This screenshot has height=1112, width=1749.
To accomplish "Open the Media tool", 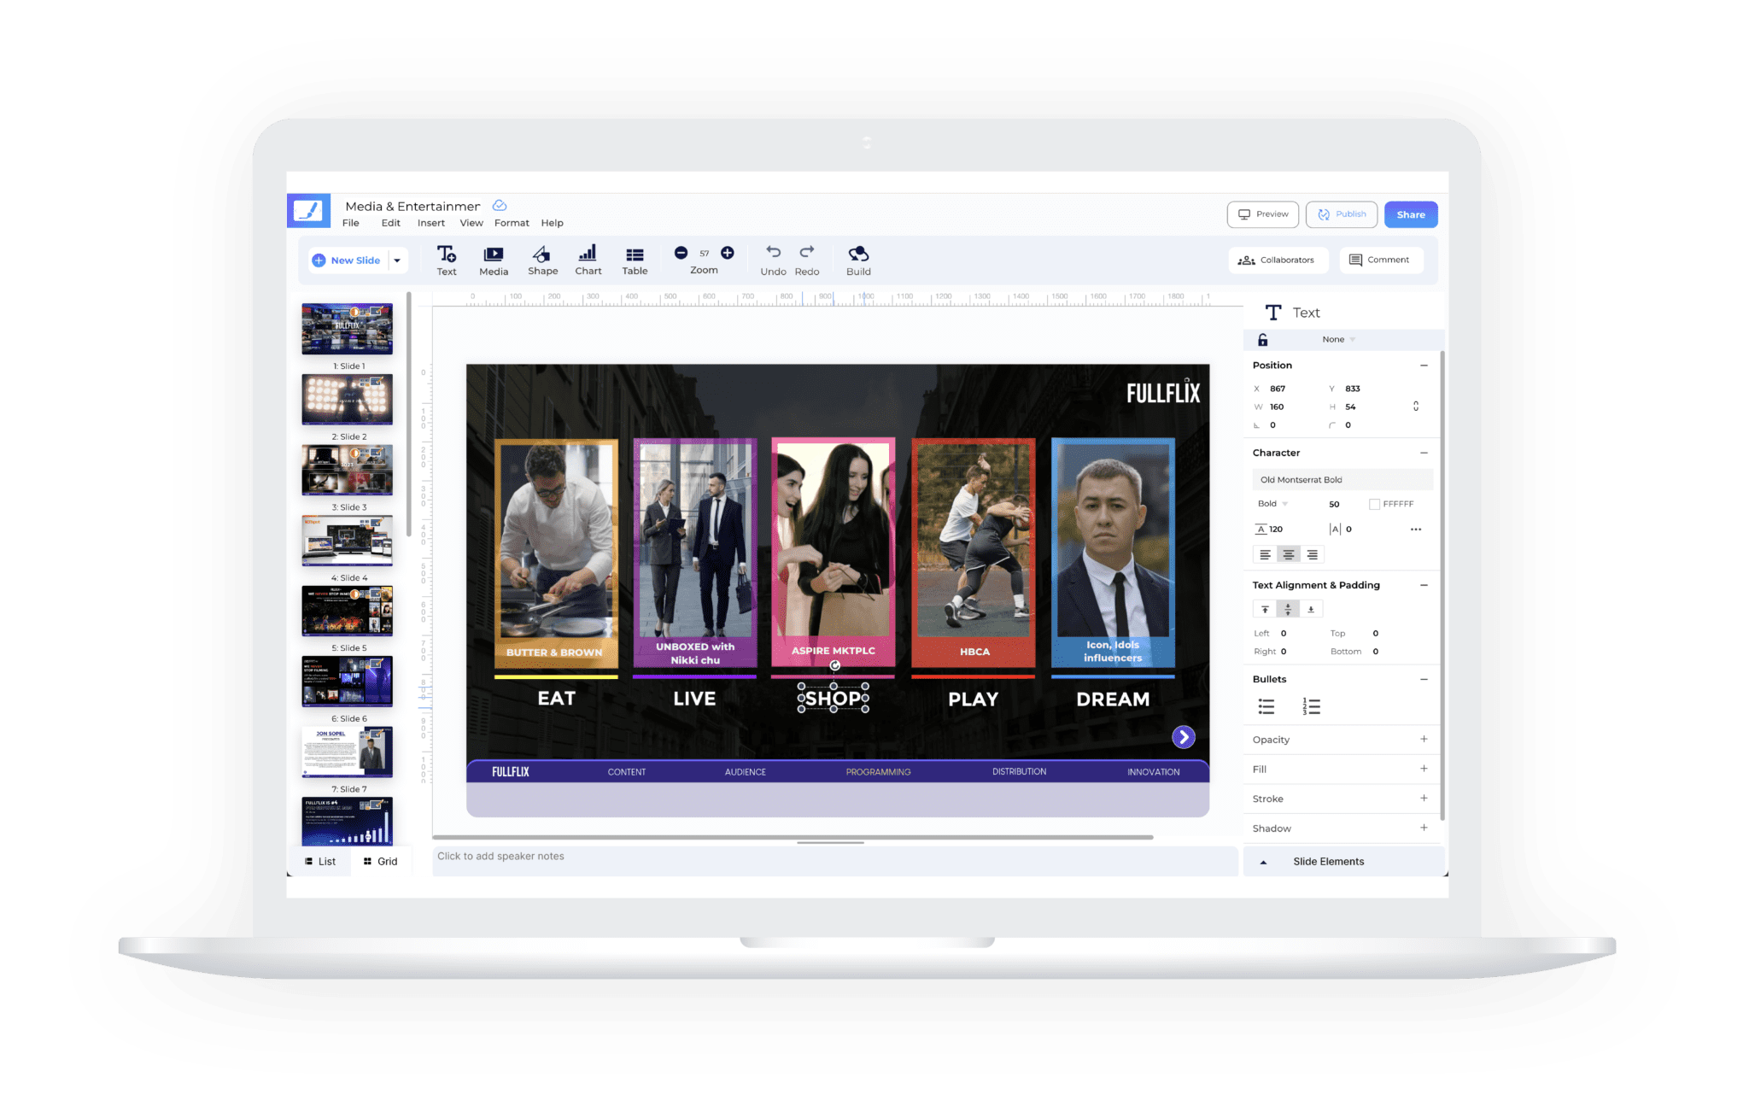I will [x=494, y=259].
